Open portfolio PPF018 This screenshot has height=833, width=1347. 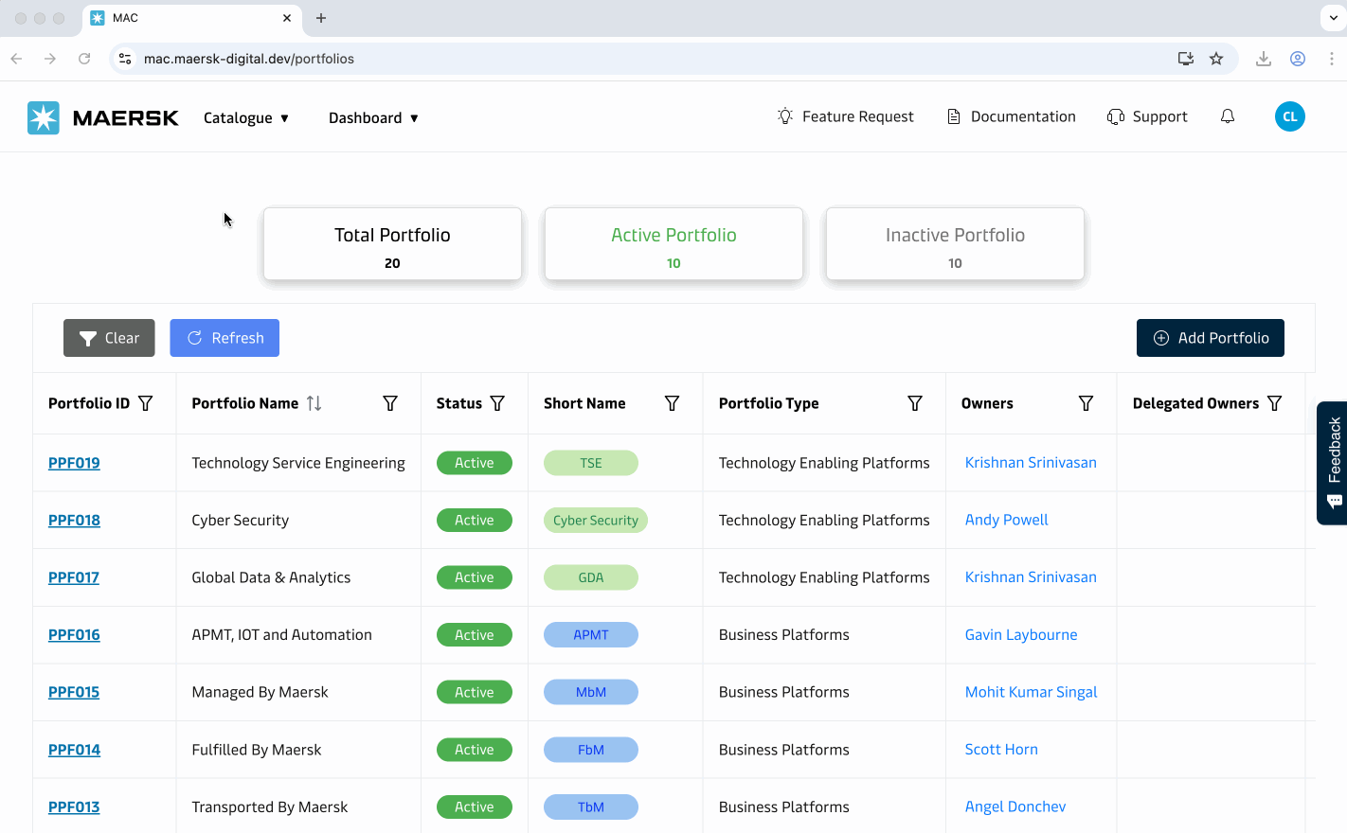(x=74, y=521)
